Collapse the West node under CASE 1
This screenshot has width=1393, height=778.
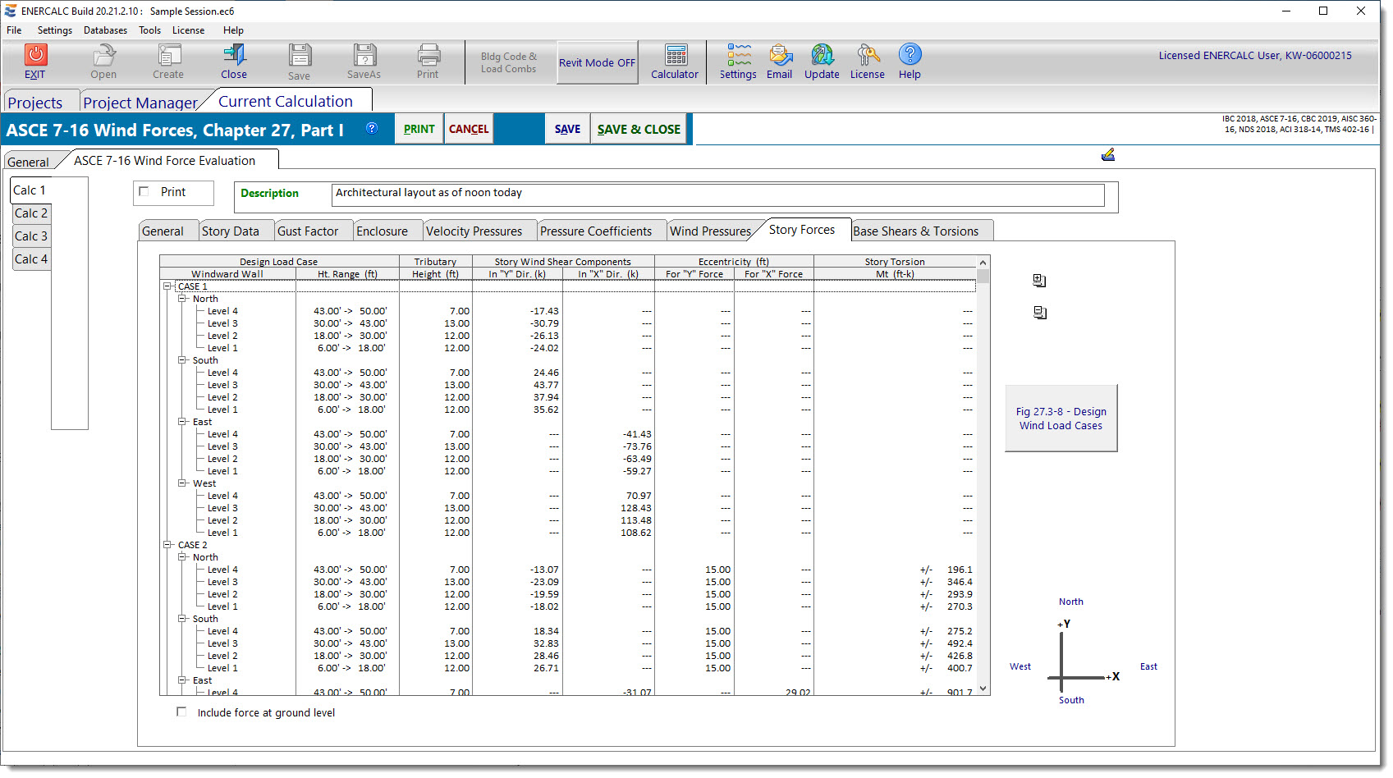(182, 483)
